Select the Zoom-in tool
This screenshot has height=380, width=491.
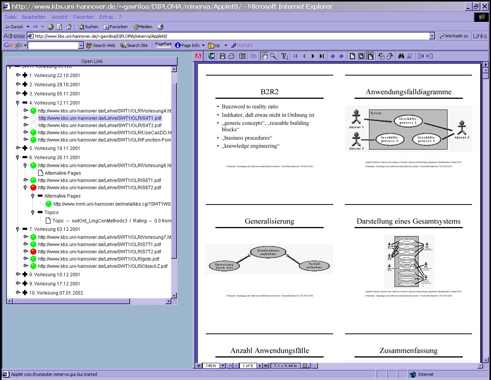tap(274, 56)
